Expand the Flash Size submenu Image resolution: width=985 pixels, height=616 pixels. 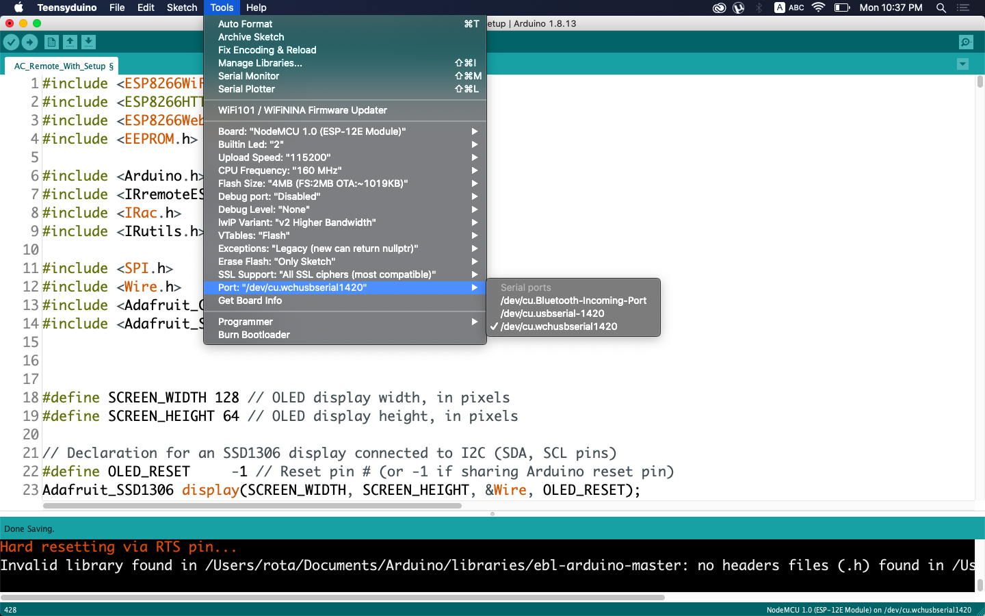point(345,183)
